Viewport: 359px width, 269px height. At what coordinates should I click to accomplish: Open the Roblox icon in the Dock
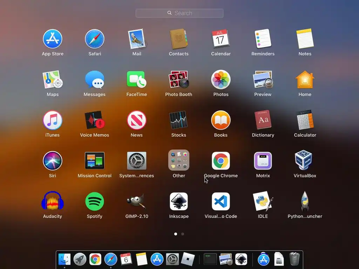[x=188, y=259]
